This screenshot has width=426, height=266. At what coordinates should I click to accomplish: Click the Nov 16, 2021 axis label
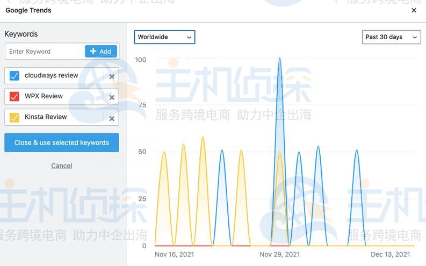(x=175, y=255)
